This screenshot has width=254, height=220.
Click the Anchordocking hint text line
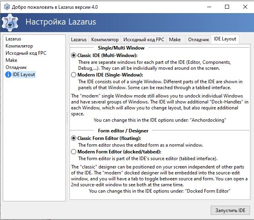160,120
